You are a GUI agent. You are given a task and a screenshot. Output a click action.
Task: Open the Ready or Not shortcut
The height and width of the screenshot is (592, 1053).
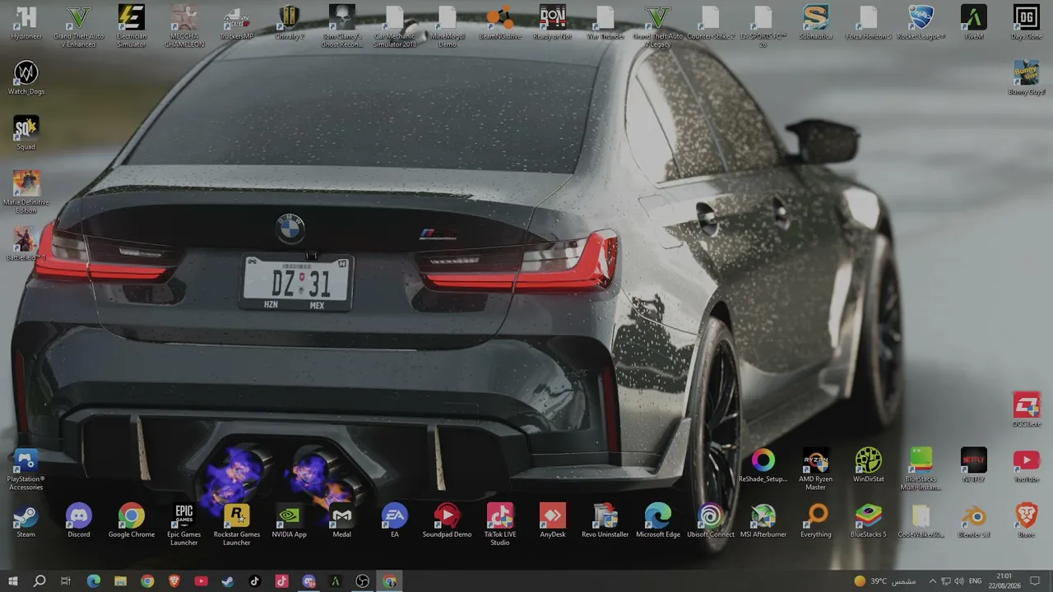point(553,23)
